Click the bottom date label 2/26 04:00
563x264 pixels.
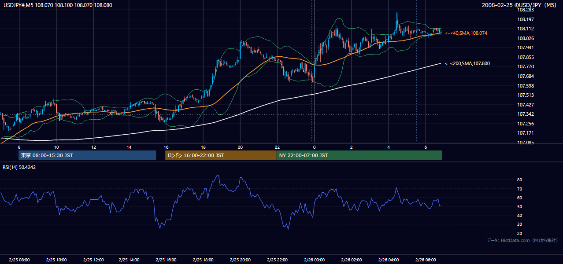389,260
